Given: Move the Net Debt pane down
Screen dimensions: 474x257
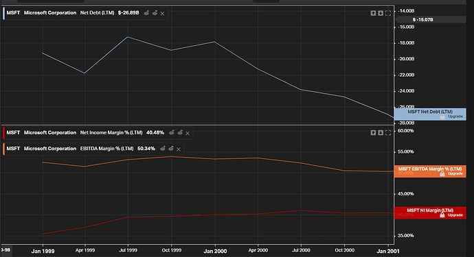Looking at the screenshot, I should [381, 13].
